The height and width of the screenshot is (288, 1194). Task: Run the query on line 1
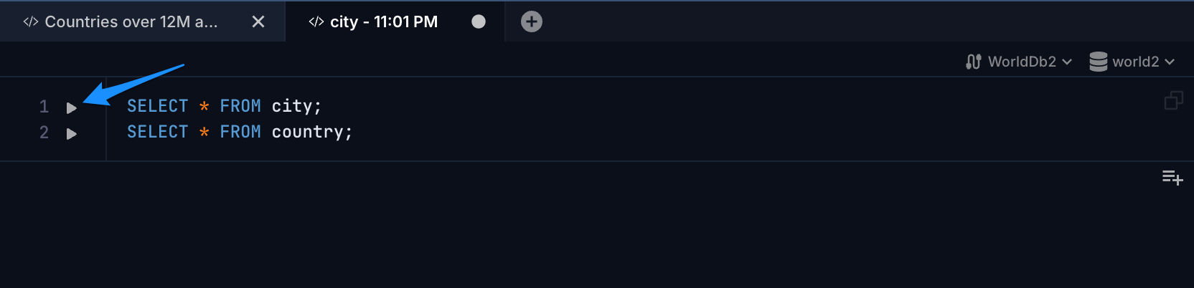[71, 107]
